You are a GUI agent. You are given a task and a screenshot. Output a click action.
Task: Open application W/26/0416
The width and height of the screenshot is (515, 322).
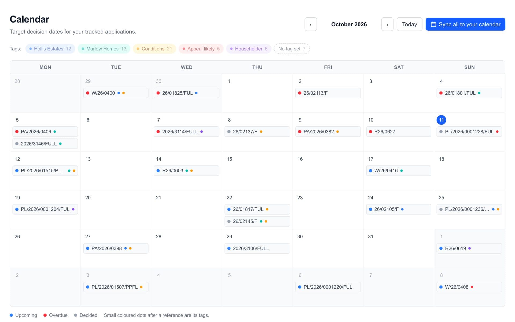point(399,171)
